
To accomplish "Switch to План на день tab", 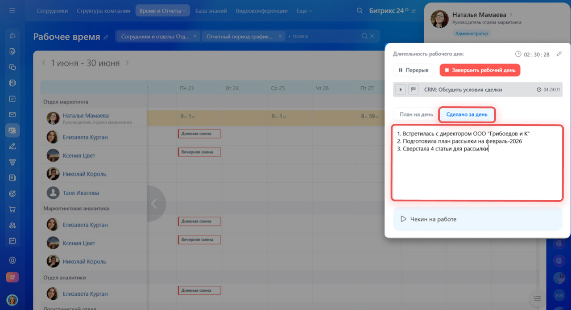I will pos(416,114).
